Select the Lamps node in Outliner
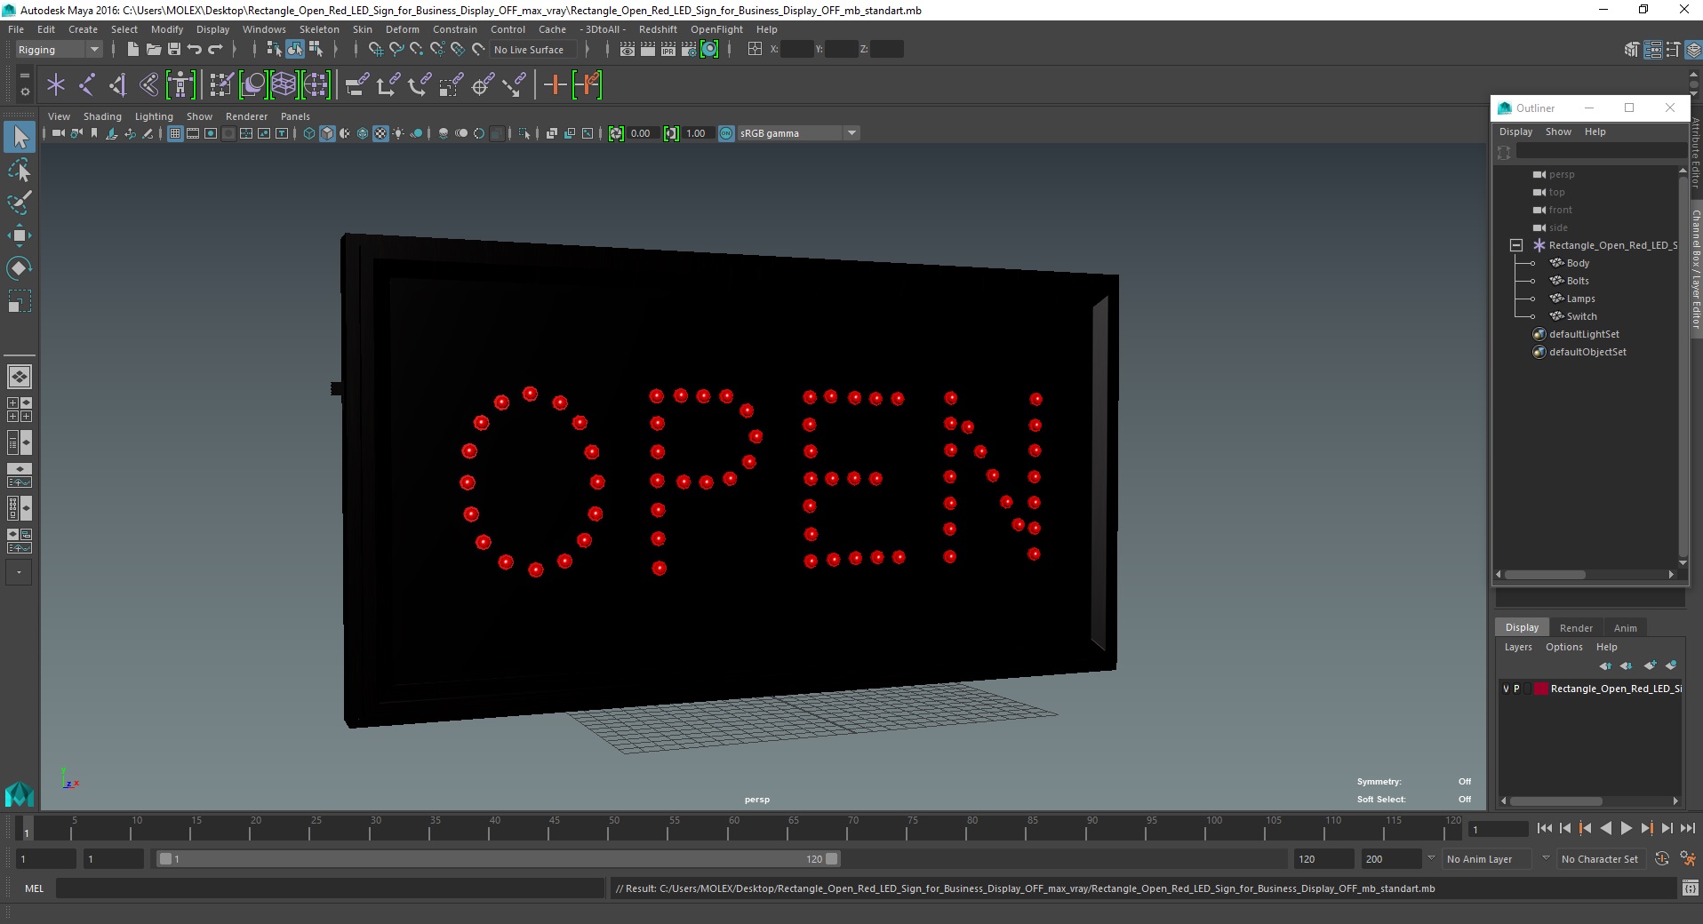 (x=1580, y=299)
